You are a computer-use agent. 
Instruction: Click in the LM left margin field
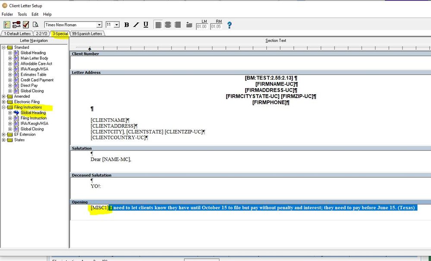click(x=201, y=27)
